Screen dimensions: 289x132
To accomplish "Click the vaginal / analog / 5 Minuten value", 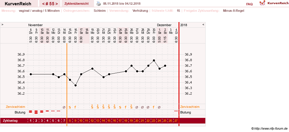I will 39,11.
